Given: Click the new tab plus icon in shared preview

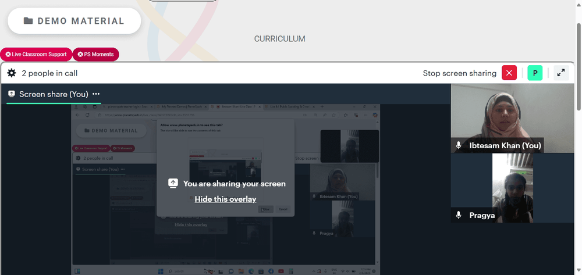Looking at the screenshot, I should [322, 107].
